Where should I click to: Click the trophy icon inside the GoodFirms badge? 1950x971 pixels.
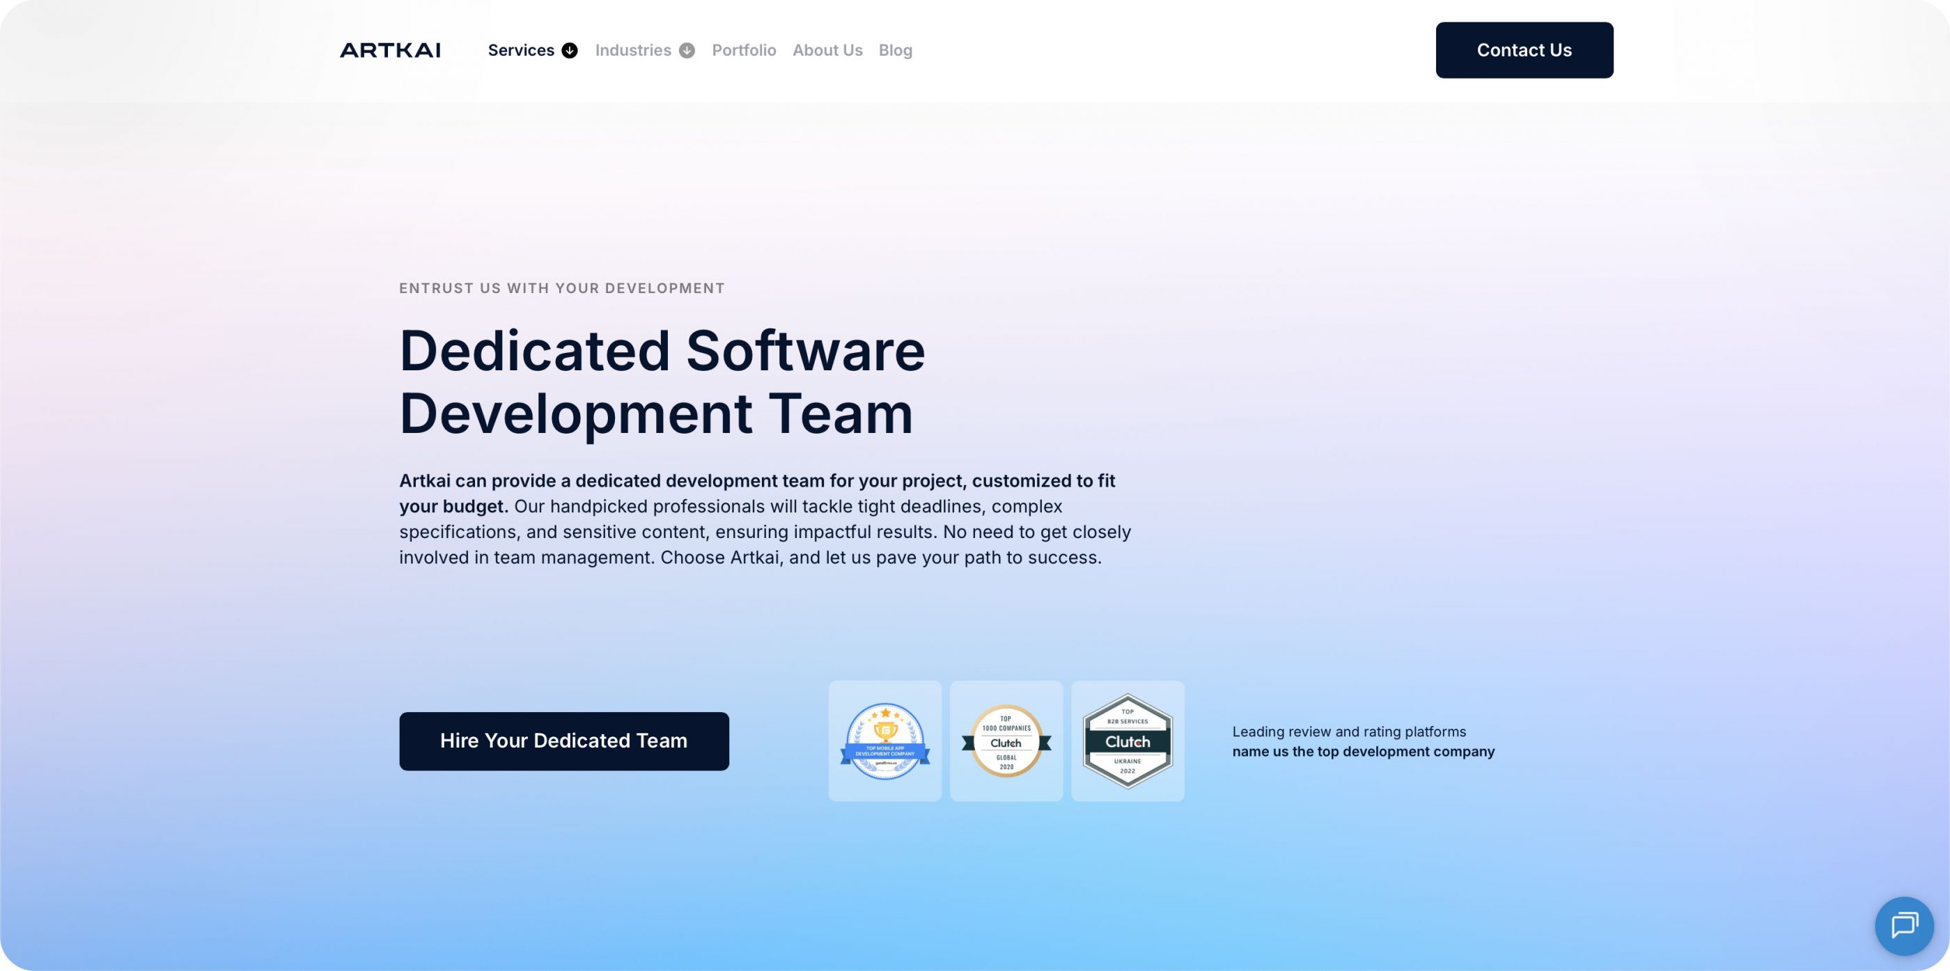click(x=884, y=731)
